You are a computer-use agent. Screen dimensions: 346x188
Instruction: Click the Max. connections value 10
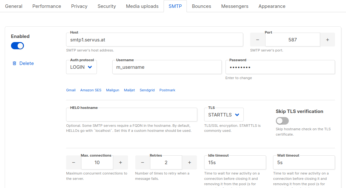point(97,163)
